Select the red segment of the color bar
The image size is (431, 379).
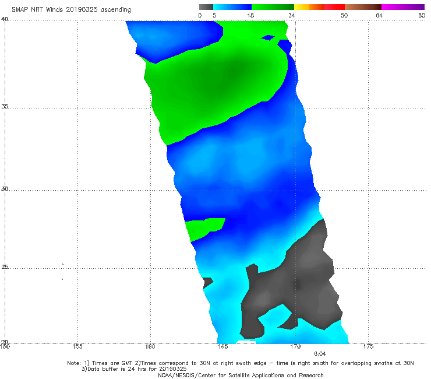pos(334,7)
